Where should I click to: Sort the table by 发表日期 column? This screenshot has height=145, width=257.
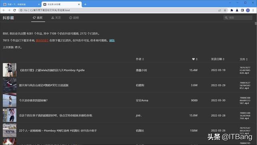[218, 59]
